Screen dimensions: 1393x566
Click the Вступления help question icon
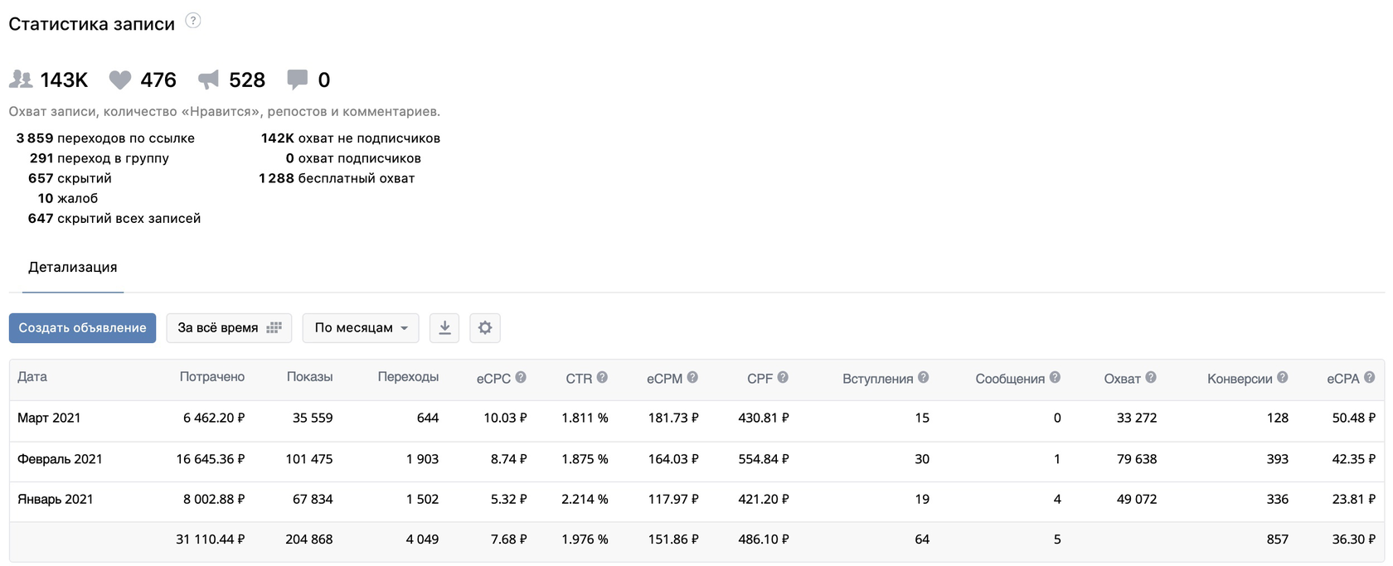point(923,377)
